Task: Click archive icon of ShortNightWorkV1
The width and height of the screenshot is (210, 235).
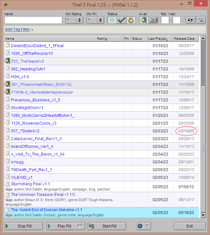Action: tap(7, 107)
